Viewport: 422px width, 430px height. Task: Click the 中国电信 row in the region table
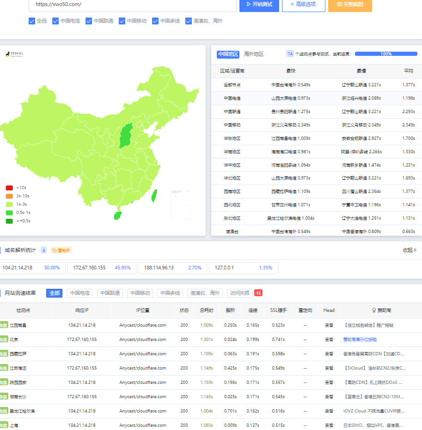(x=317, y=98)
